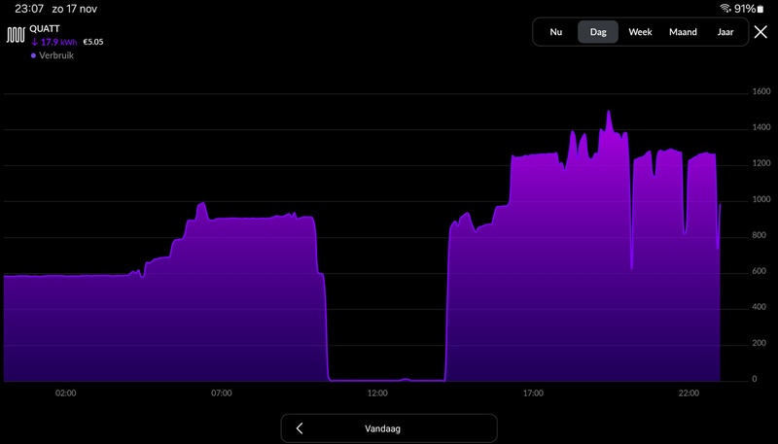
Task: Click the QUATT heat pump radiator icon
Action: pyautogui.click(x=16, y=35)
